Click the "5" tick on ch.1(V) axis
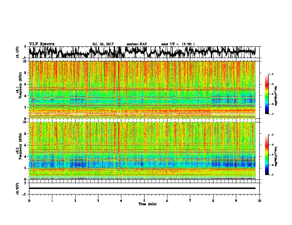The image size is (292, 225). point(25,47)
